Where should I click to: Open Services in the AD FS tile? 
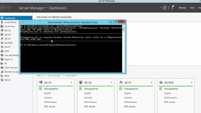click(128, 98)
